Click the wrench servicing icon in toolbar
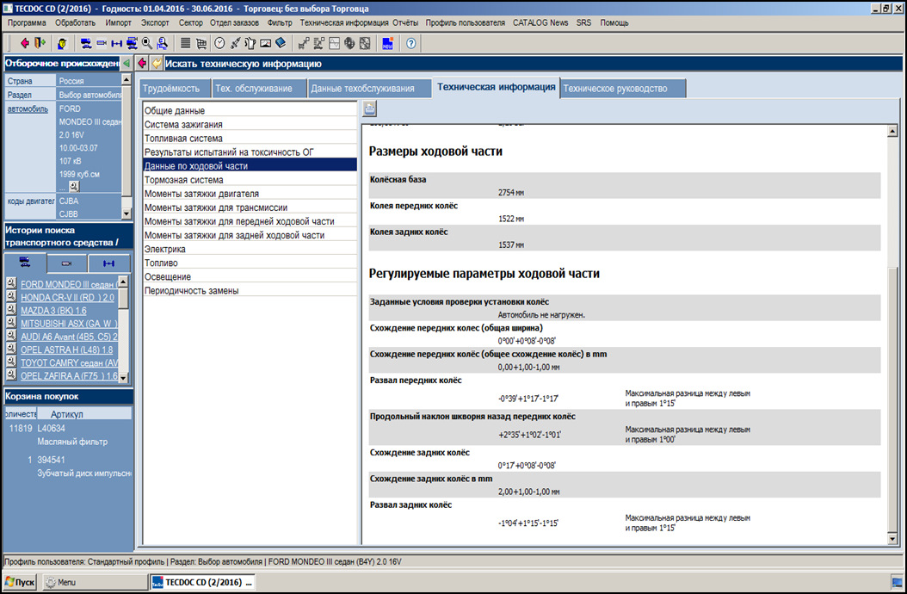The height and width of the screenshot is (594, 907). [235, 43]
